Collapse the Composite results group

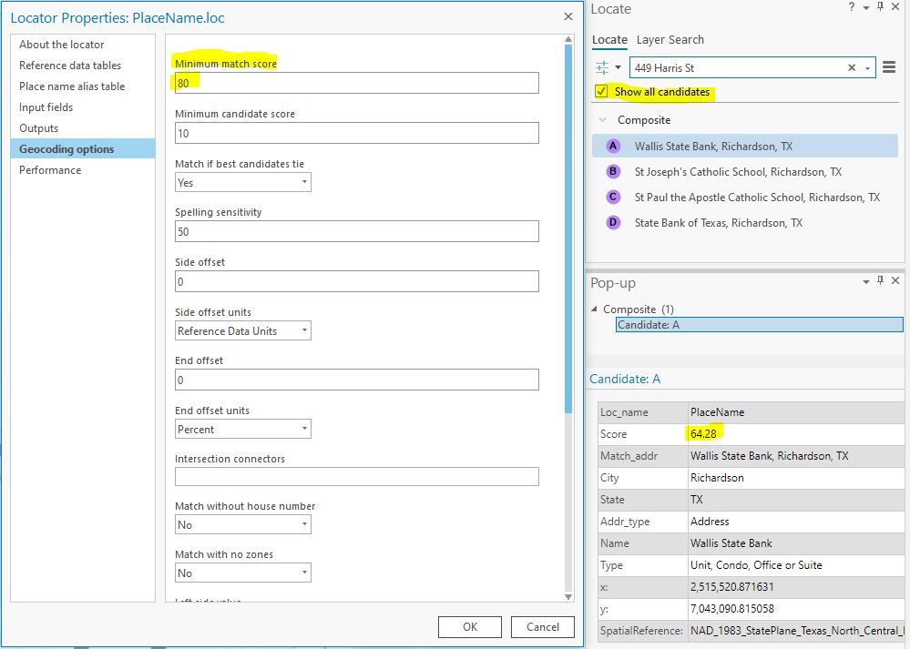[x=602, y=120]
